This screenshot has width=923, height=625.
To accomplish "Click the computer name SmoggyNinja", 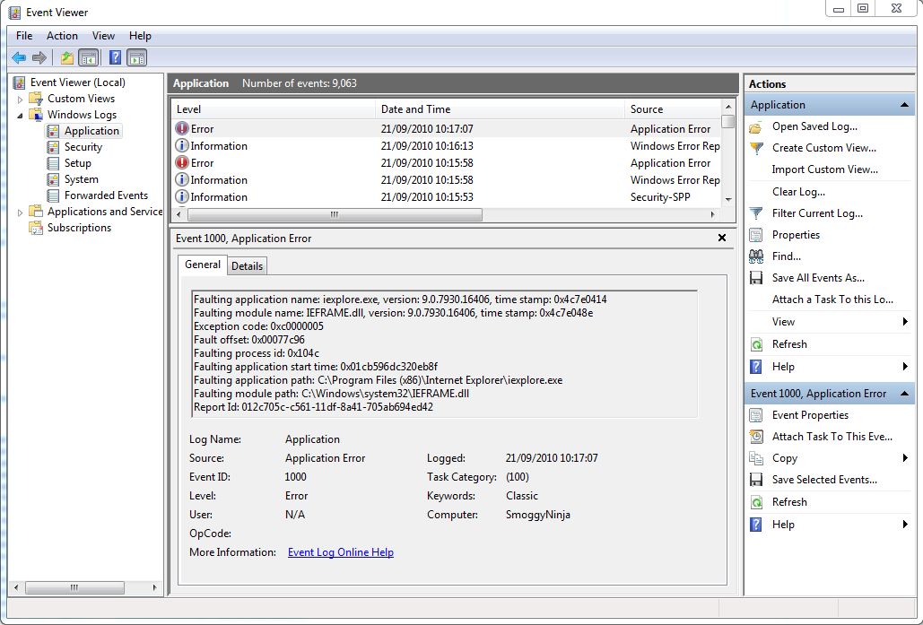I will tap(538, 515).
